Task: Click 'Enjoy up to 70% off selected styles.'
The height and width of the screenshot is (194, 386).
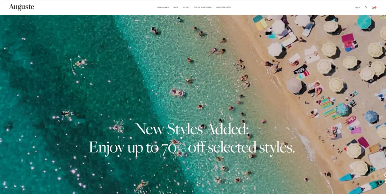Action: [192, 148]
